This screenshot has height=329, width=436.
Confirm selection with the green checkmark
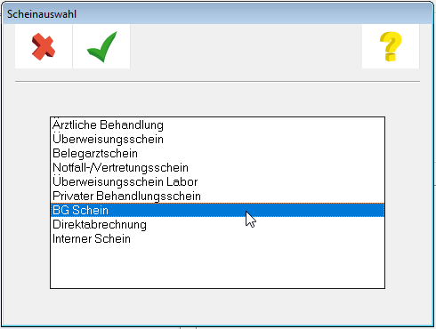[101, 46]
